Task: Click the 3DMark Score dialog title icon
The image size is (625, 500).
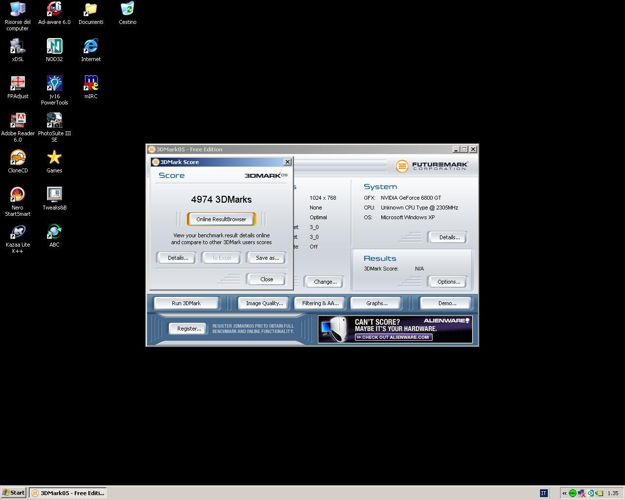Action: [156, 162]
